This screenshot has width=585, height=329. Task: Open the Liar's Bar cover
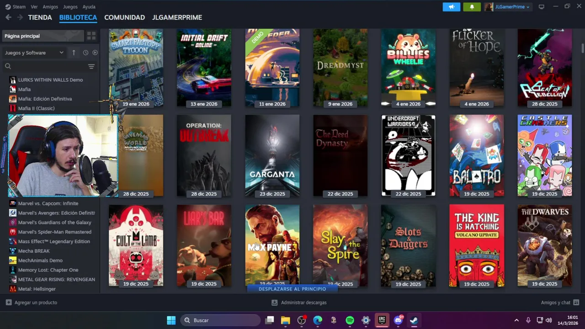point(204,246)
